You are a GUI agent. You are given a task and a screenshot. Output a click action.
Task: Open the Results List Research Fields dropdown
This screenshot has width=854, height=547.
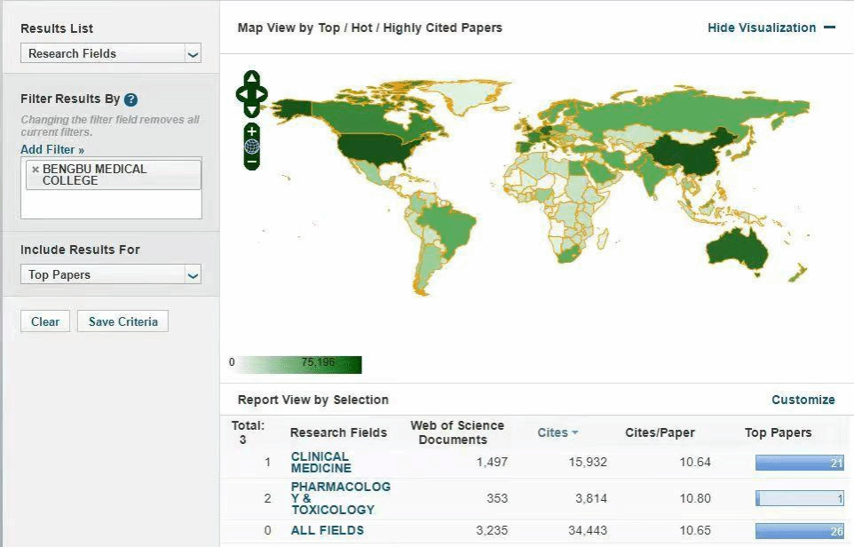tap(111, 53)
